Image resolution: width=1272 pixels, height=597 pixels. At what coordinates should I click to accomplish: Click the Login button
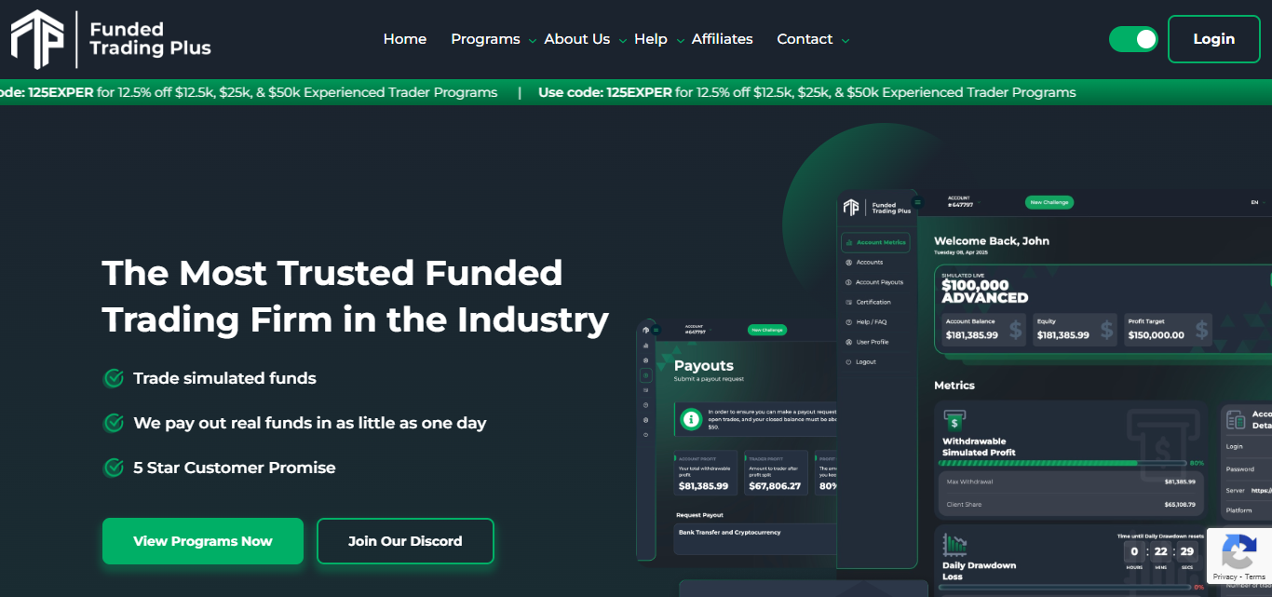coord(1213,39)
